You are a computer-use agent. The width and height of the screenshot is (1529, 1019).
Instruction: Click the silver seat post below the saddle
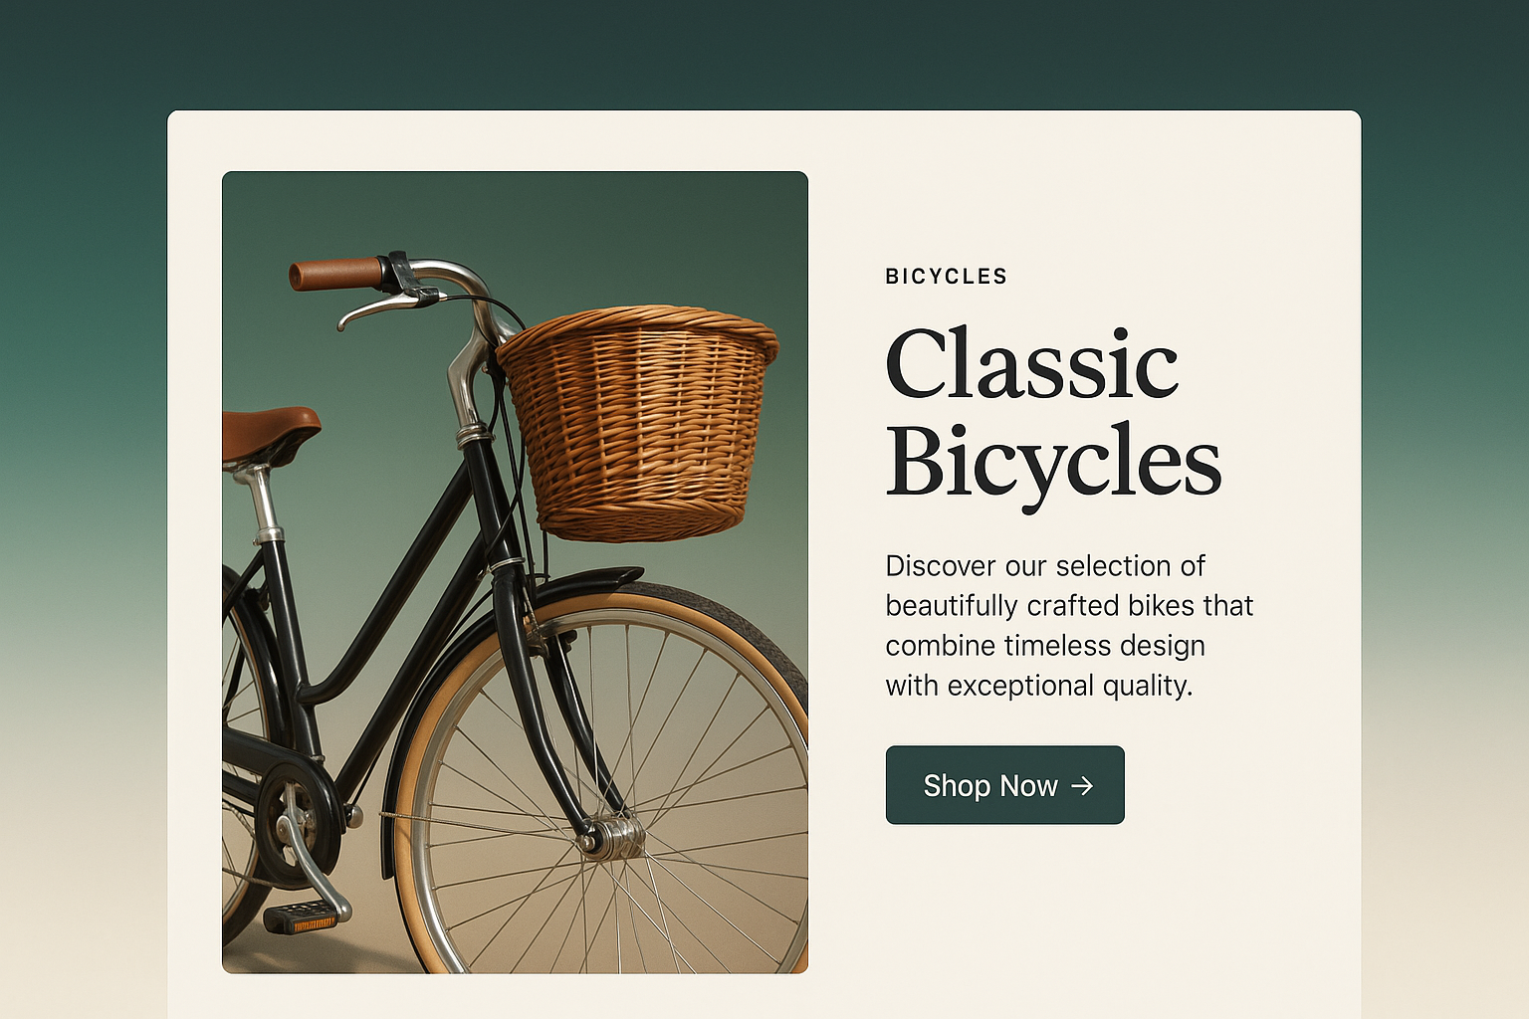(263, 503)
